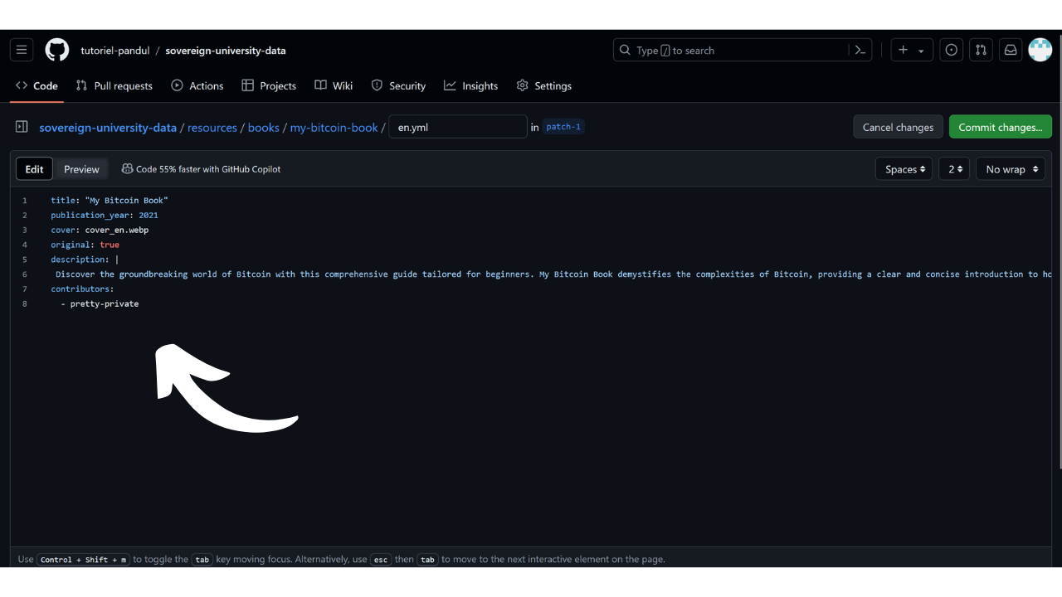The width and height of the screenshot is (1062, 597).
Task: Click the long description text on line 6
Action: (553, 274)
